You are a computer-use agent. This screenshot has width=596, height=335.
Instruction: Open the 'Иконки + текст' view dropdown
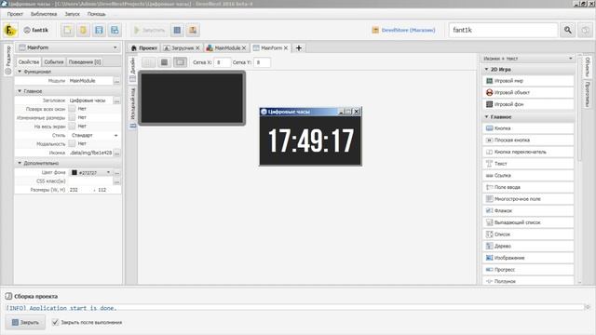[528, 59]
